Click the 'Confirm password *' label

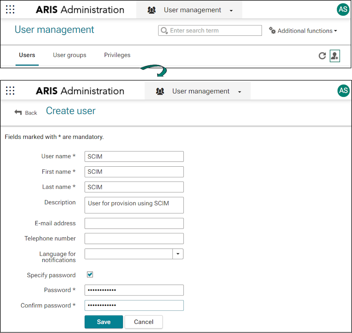(x=48, y=305)
